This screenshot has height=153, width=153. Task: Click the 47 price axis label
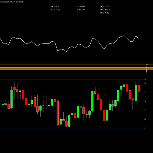[x=145, y=92]
